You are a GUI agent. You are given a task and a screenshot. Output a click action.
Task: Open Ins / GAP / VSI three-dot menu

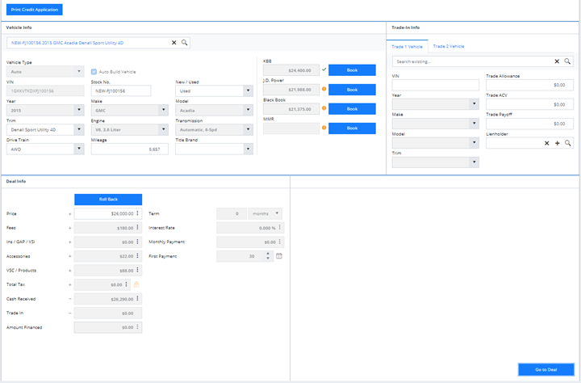tap(137, 242)
